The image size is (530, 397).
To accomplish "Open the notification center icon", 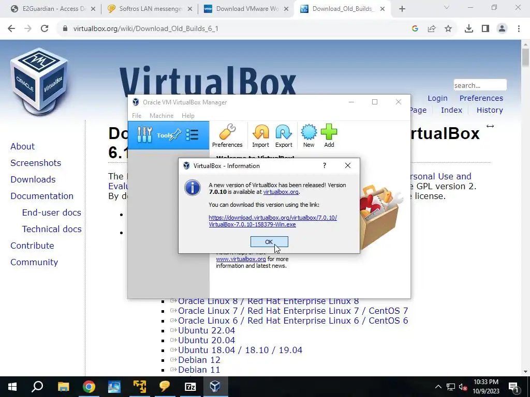I will coord(513,387).
